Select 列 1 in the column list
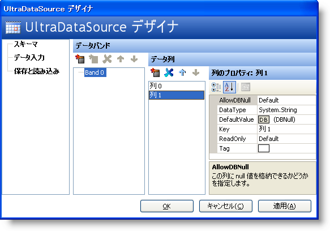Viewport: 330px width, 231px height. coord(177,95)
